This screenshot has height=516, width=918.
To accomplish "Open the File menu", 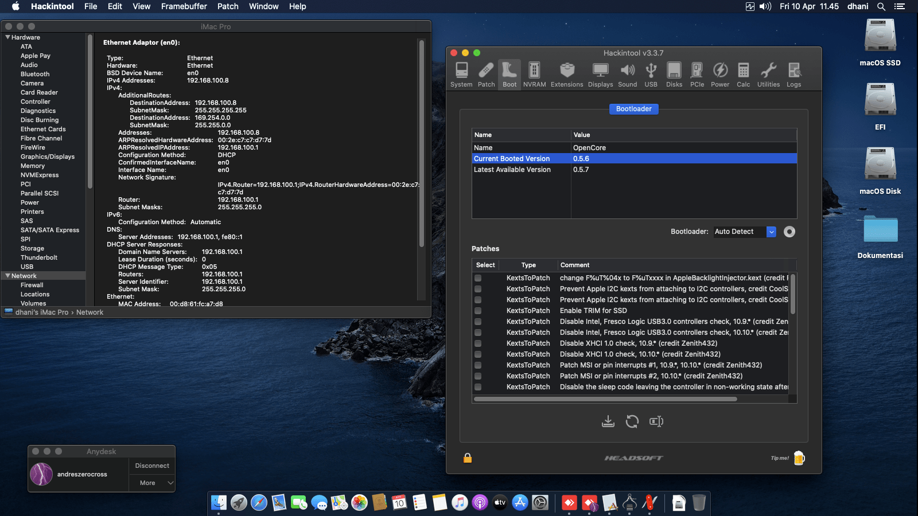I will pyautogui.click(x=91, y=6).
